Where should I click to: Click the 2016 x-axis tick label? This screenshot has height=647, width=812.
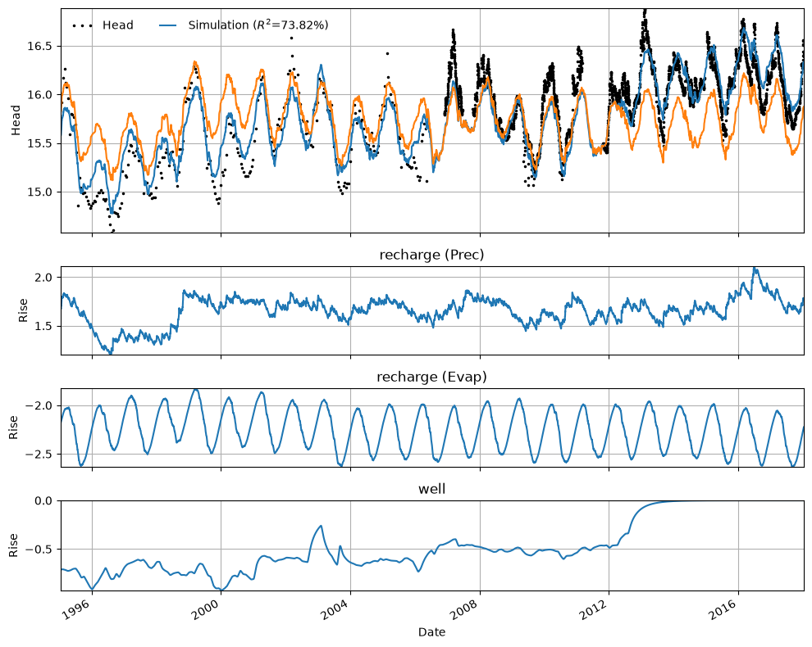[x=725, y=611]
